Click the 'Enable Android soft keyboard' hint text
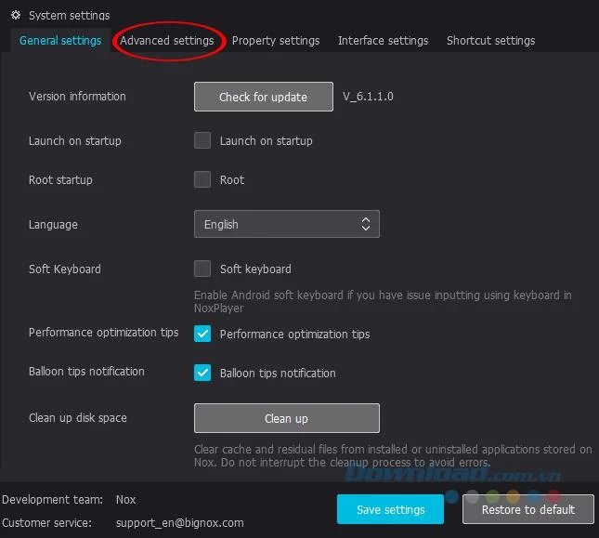 tap(383, 301)
